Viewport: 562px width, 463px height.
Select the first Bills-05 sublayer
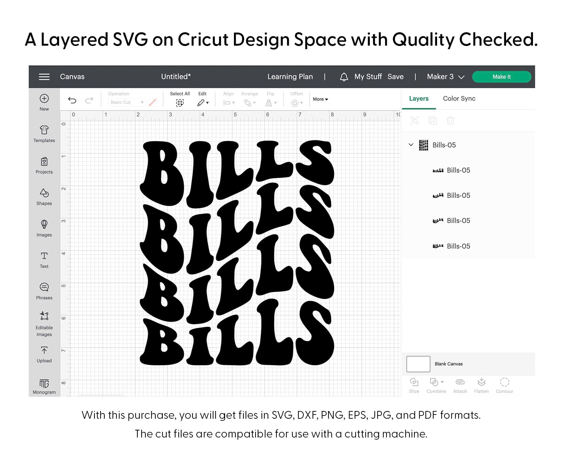point(458,170)
